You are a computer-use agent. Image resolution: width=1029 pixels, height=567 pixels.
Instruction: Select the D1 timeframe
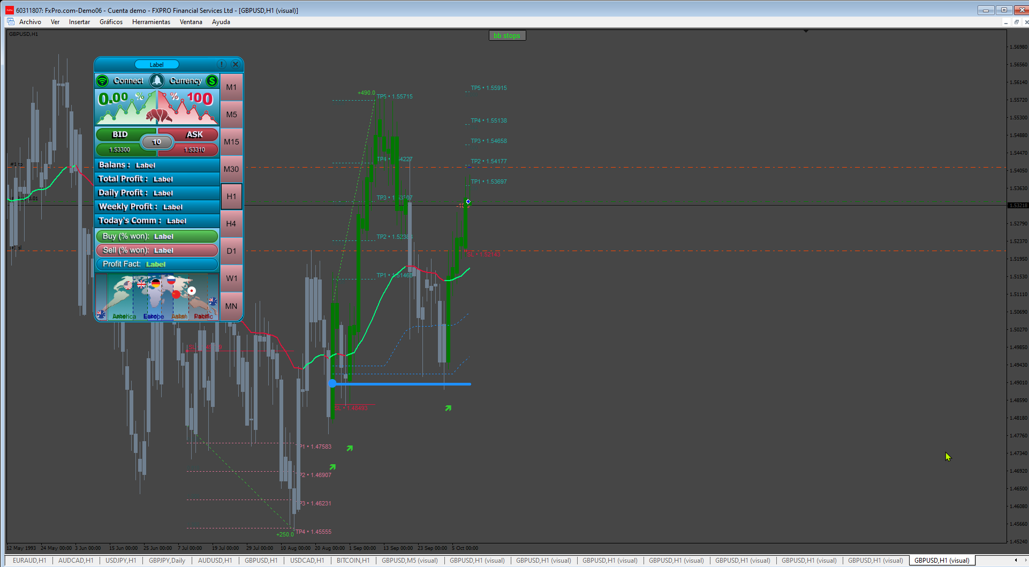click(231, 251)
